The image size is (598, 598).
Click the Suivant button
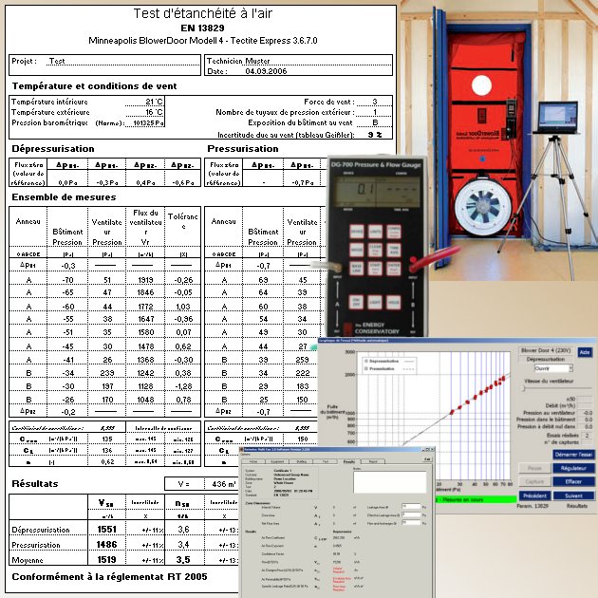574,495
